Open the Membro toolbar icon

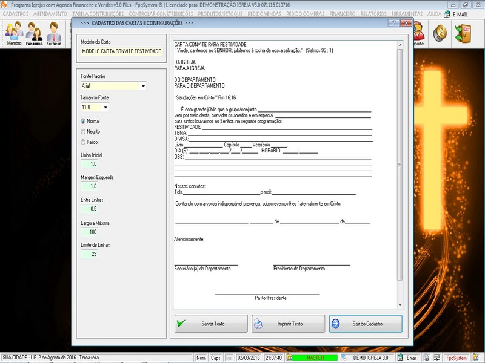tap(14, 33)
